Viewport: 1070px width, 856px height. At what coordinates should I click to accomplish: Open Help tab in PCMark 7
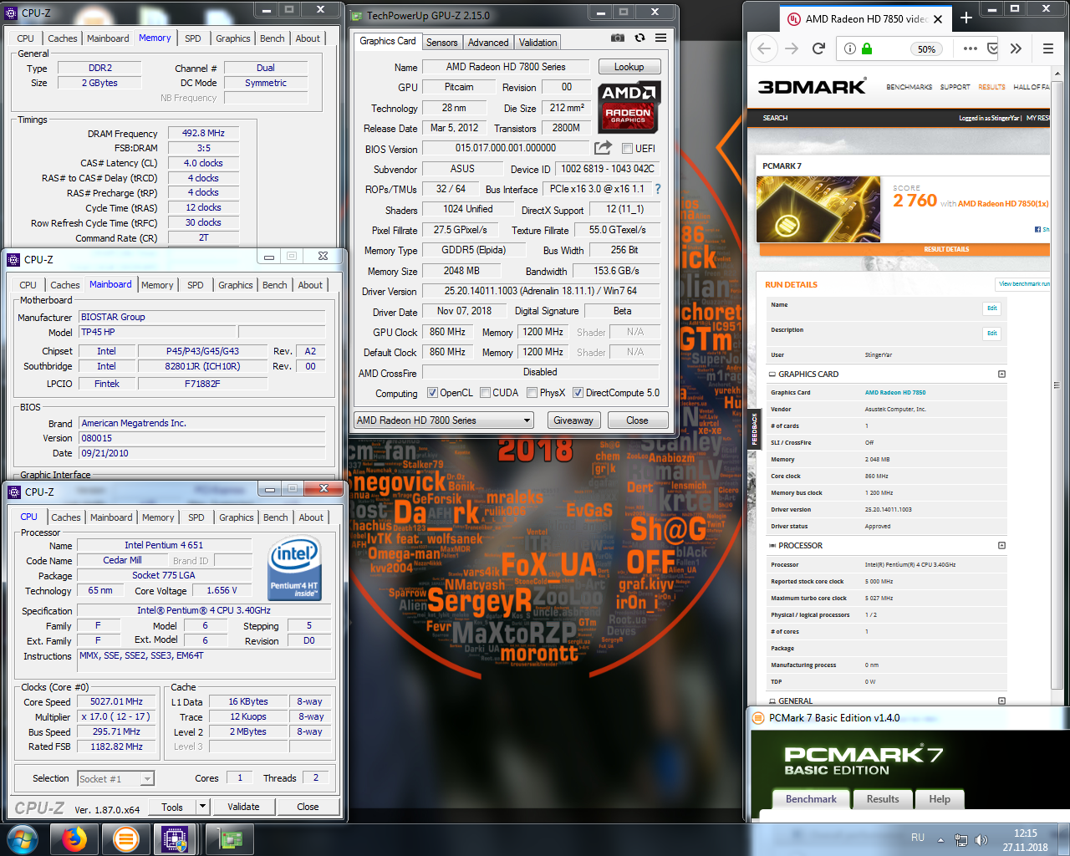pos(940,799)
